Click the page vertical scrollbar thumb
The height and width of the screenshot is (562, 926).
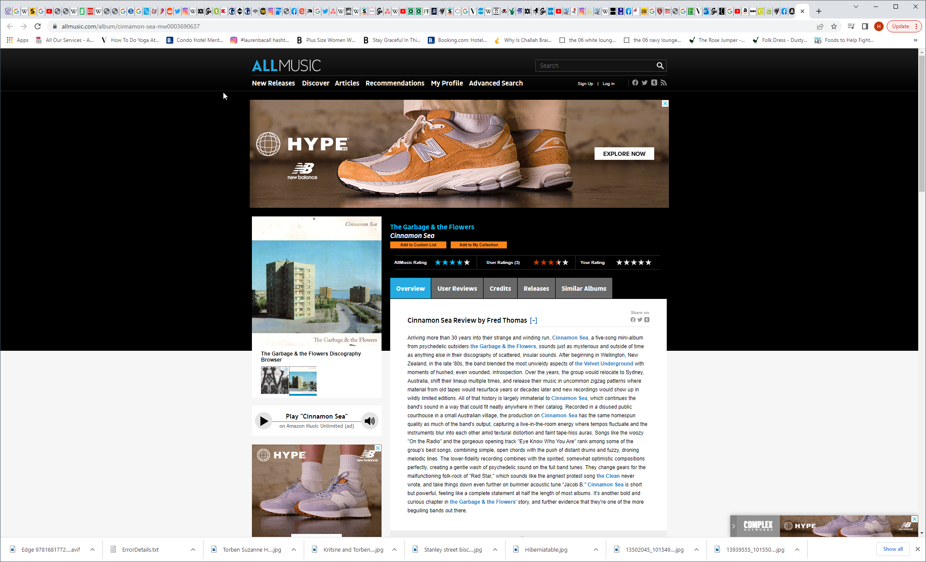[922, 123]
